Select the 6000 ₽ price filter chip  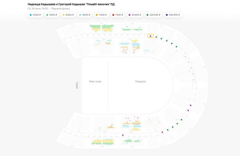[x=68, y=15]
